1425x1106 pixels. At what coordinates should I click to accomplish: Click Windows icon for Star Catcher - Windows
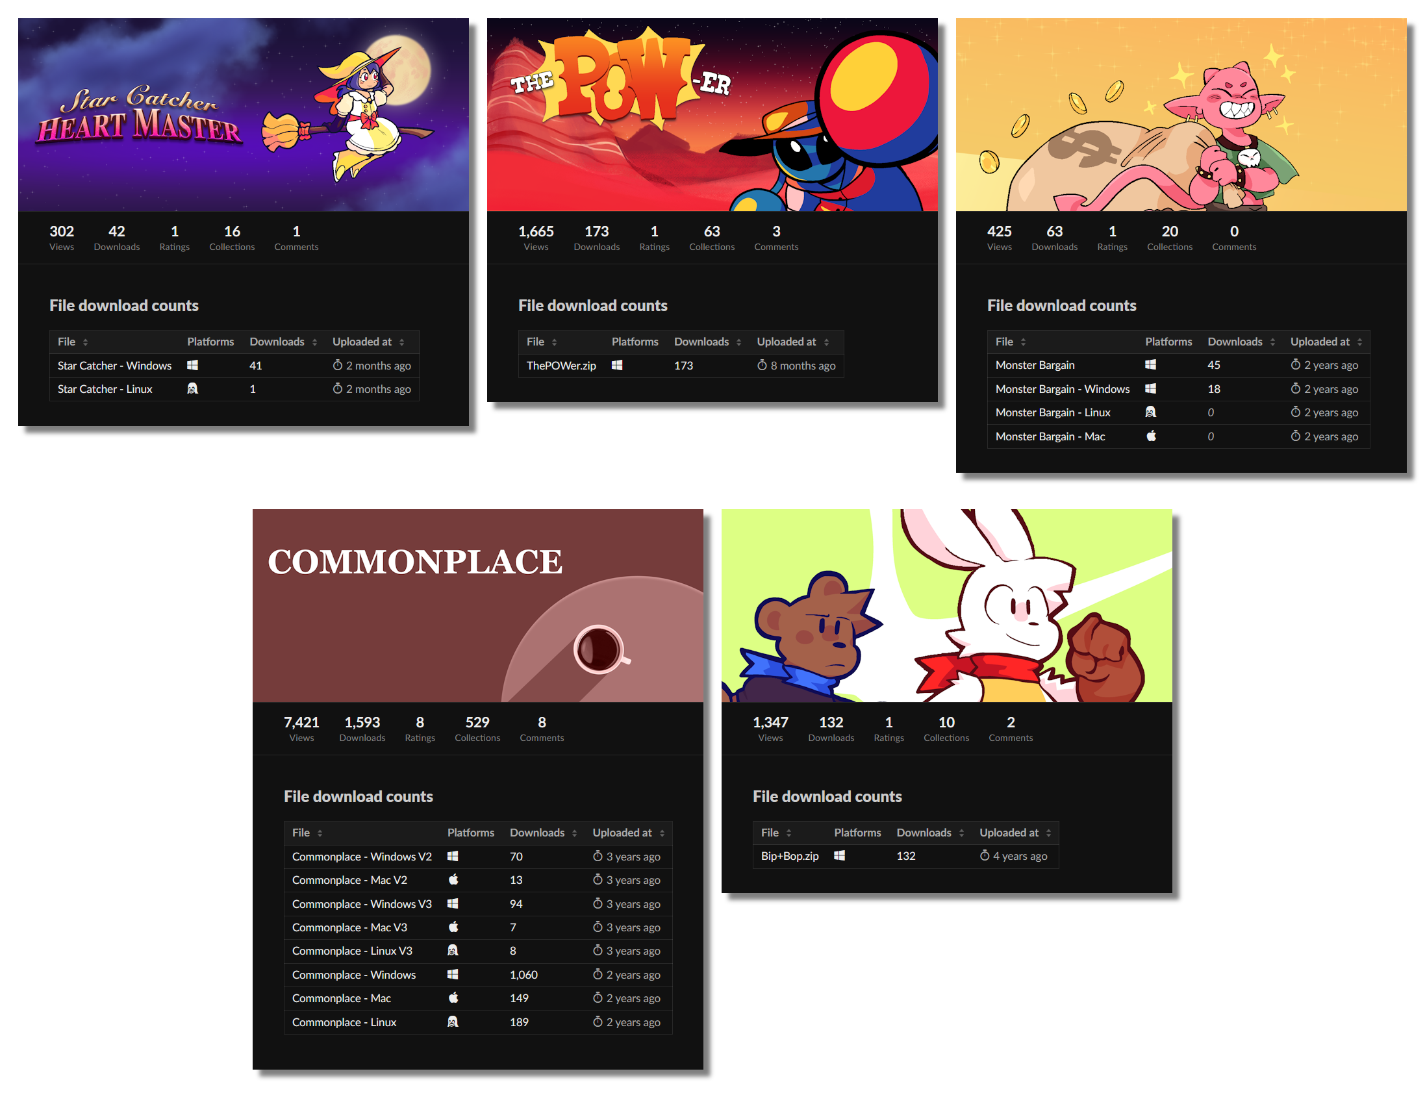(x=192, y=366)
